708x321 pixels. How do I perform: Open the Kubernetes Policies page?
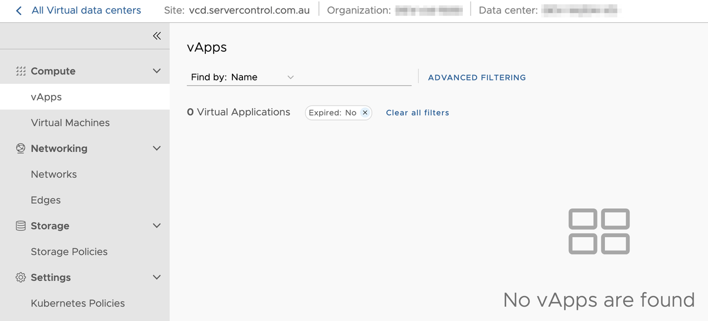pyautogui.click(x=77, y=303)
